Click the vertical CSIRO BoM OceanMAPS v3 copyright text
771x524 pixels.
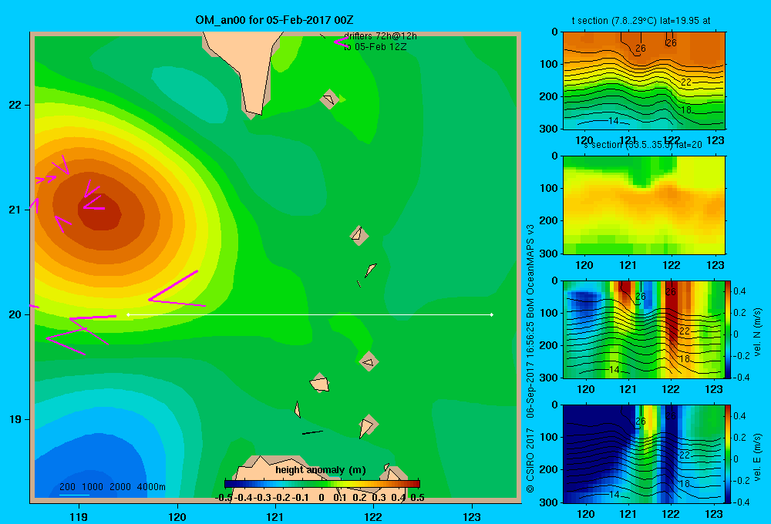tap(530, 359)
